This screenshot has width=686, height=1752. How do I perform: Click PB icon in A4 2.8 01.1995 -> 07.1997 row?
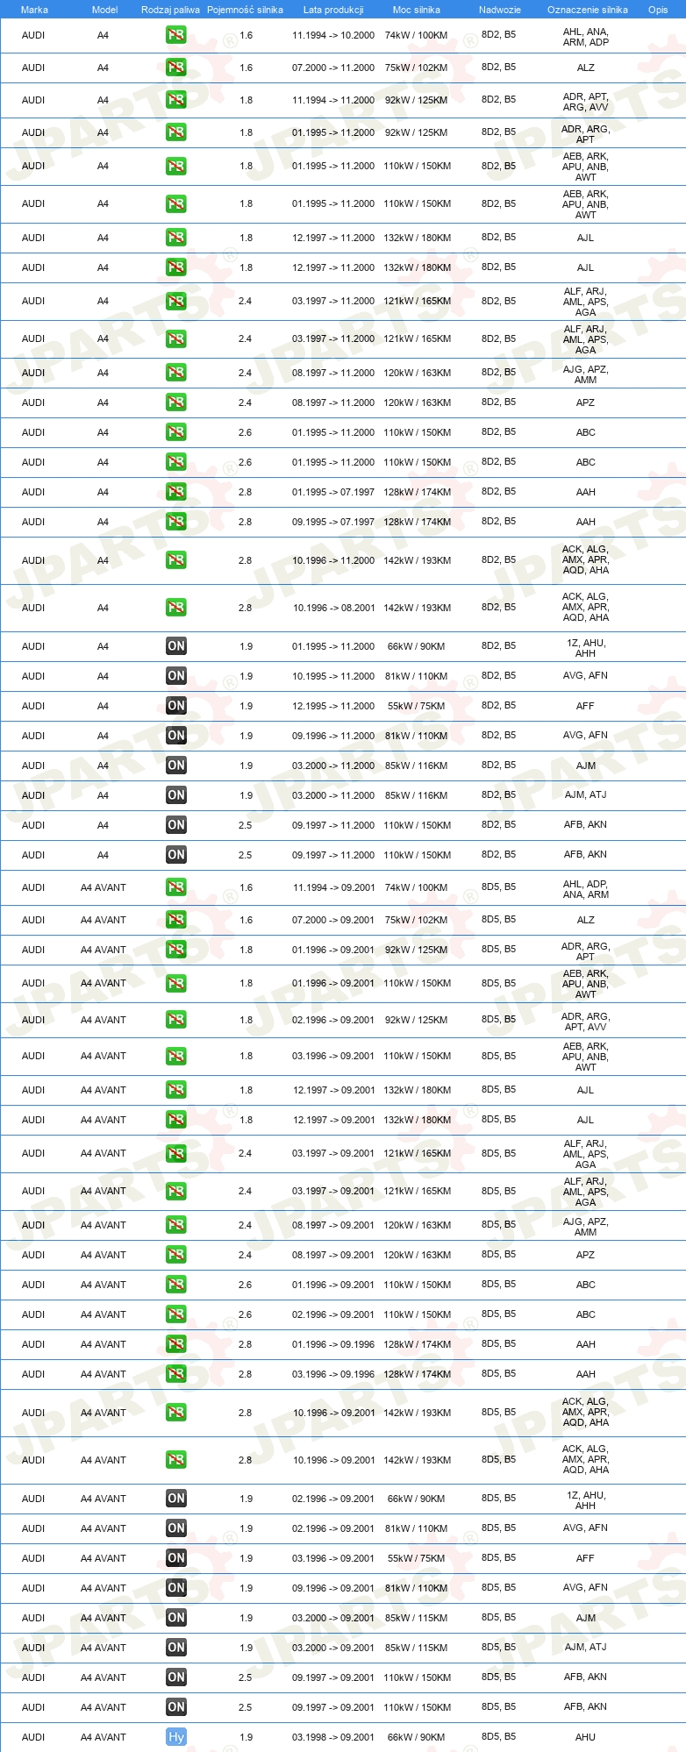tap(175, 492)
